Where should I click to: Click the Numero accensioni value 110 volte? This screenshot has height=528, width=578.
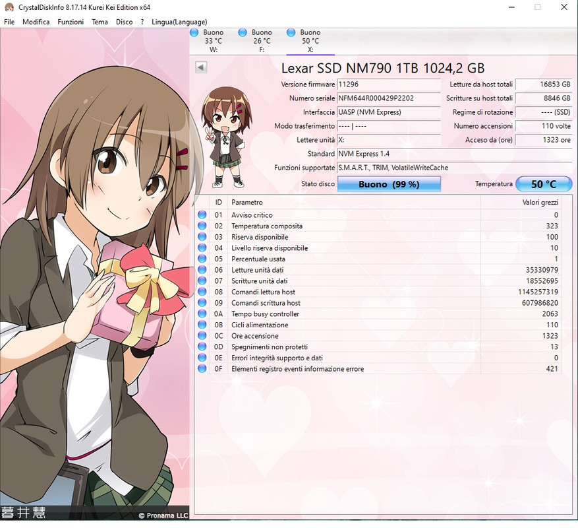click(x=543, y=126)
